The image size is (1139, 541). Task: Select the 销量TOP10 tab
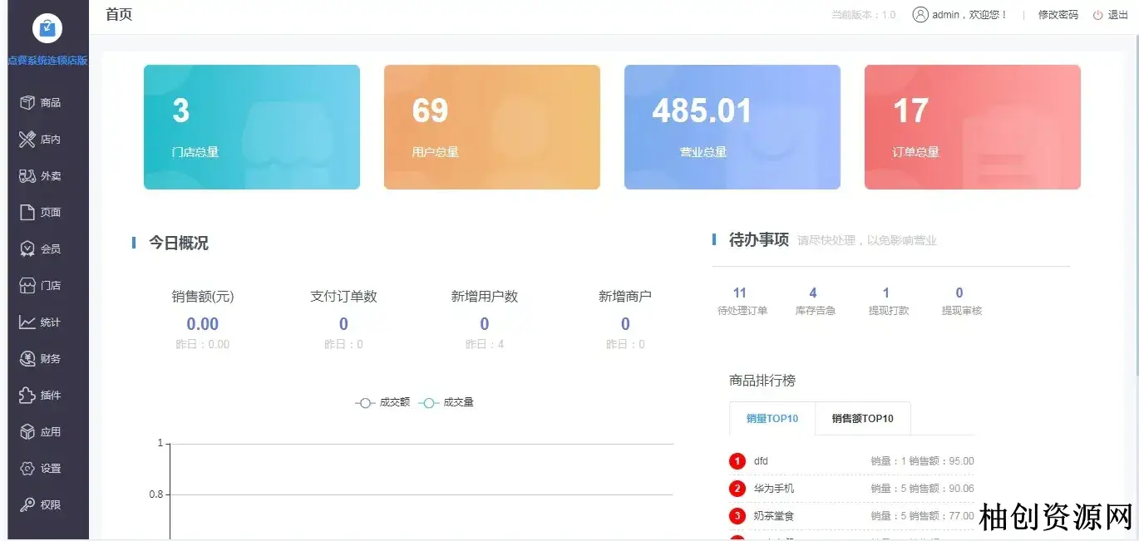pos(772,419)
